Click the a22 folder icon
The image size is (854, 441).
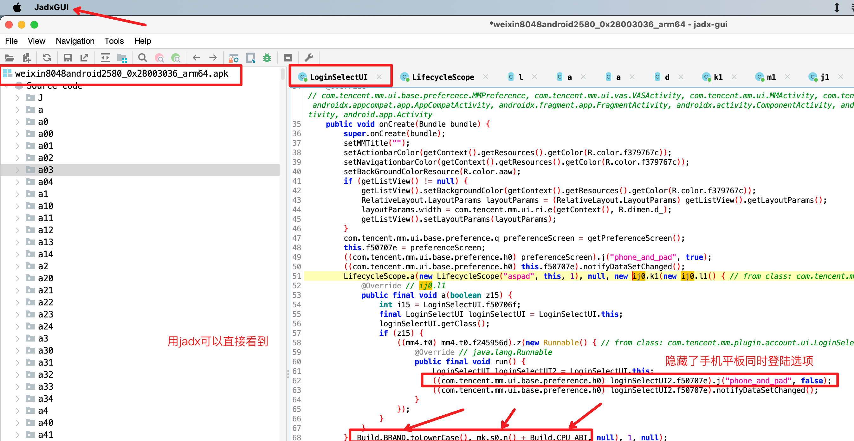pyautogui.click(x=30, y=302)
